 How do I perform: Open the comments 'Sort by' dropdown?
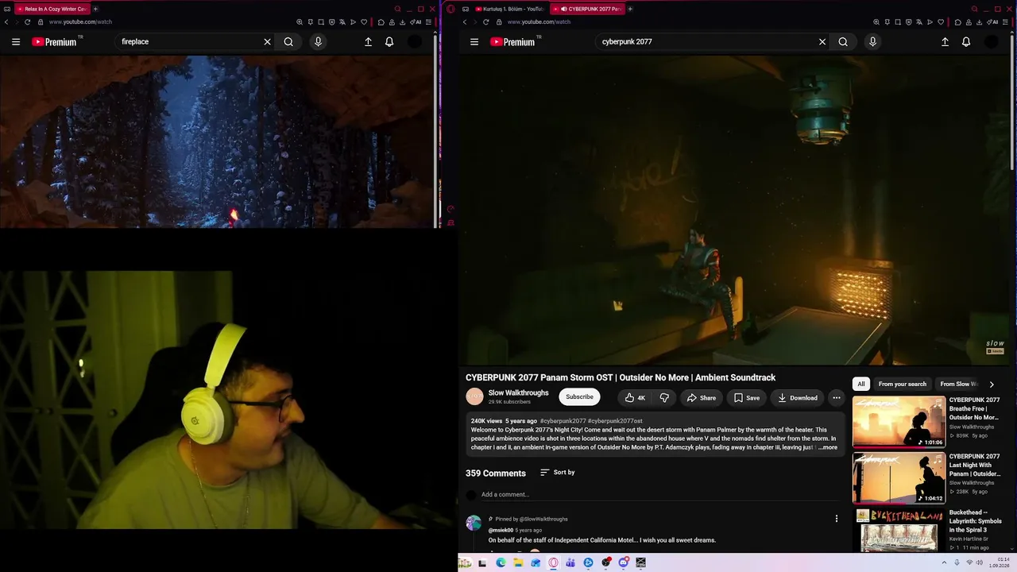pos(557,473)
